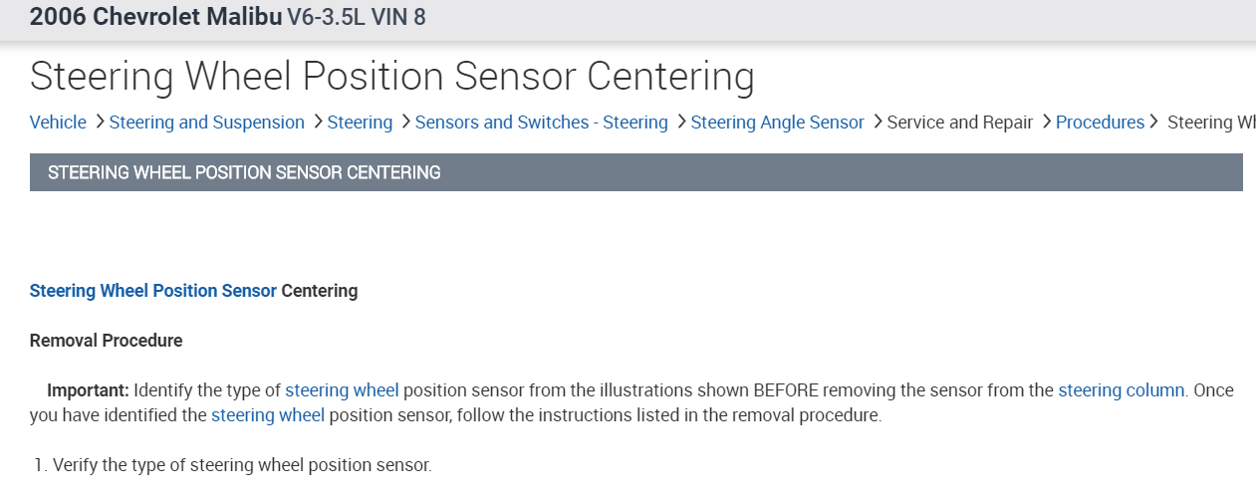The image size is (1256, 503).
Task: Open the blue 'Steering Wheel Position Sensor' link
Action: pos(153,291)
